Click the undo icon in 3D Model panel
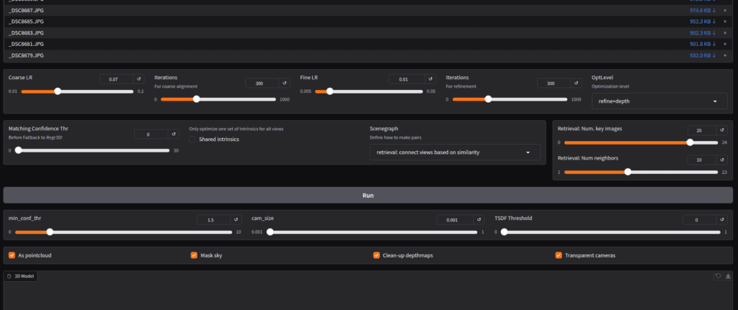 pyautogui.click(x=718, y=275)
